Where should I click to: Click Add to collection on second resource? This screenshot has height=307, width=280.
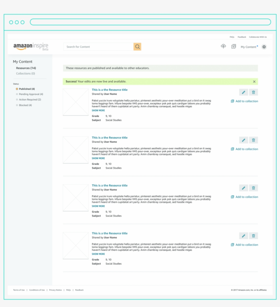point(244,149)
